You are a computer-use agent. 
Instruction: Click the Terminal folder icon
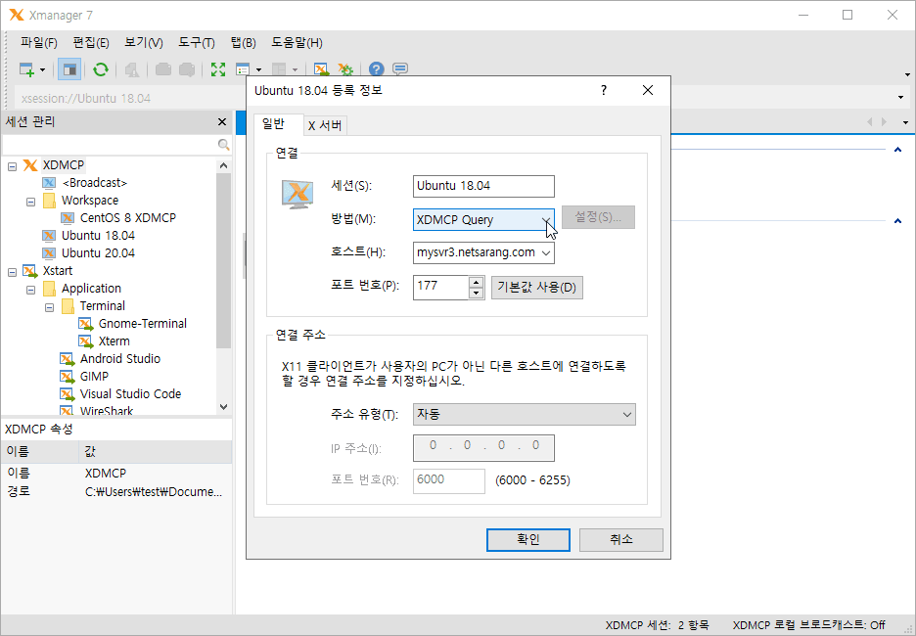[x=69, y=306]
